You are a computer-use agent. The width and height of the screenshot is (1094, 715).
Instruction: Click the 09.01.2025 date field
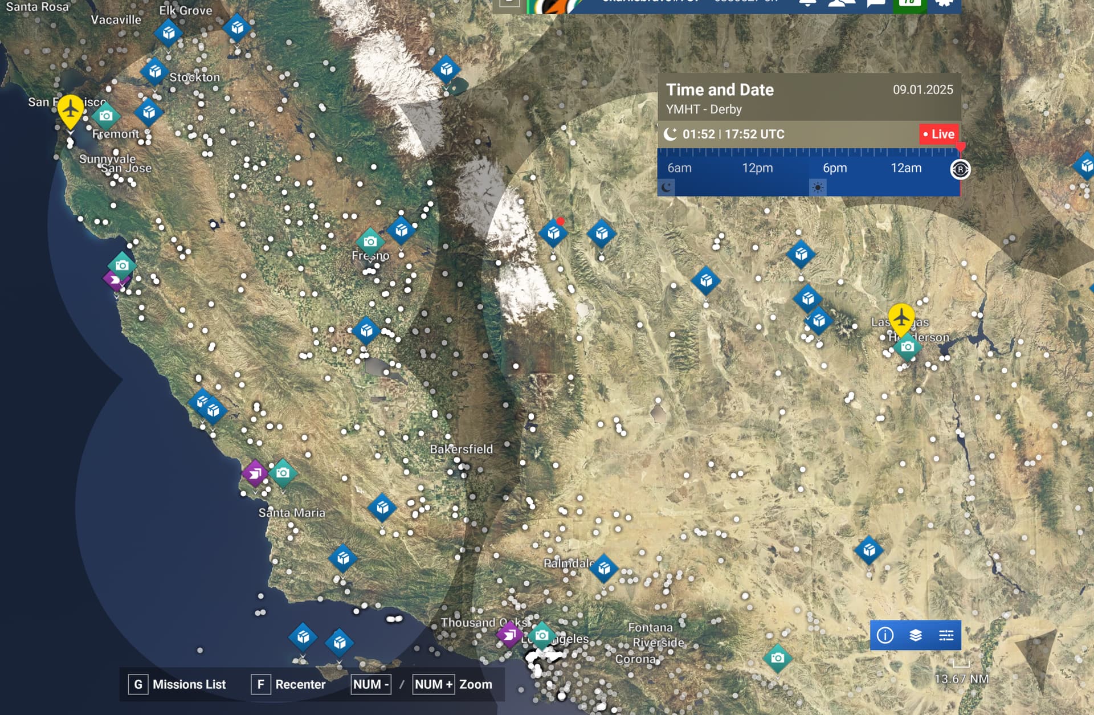[922, 89]
